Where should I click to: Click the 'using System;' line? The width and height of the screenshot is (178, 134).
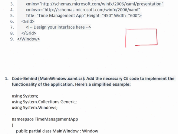25,96
